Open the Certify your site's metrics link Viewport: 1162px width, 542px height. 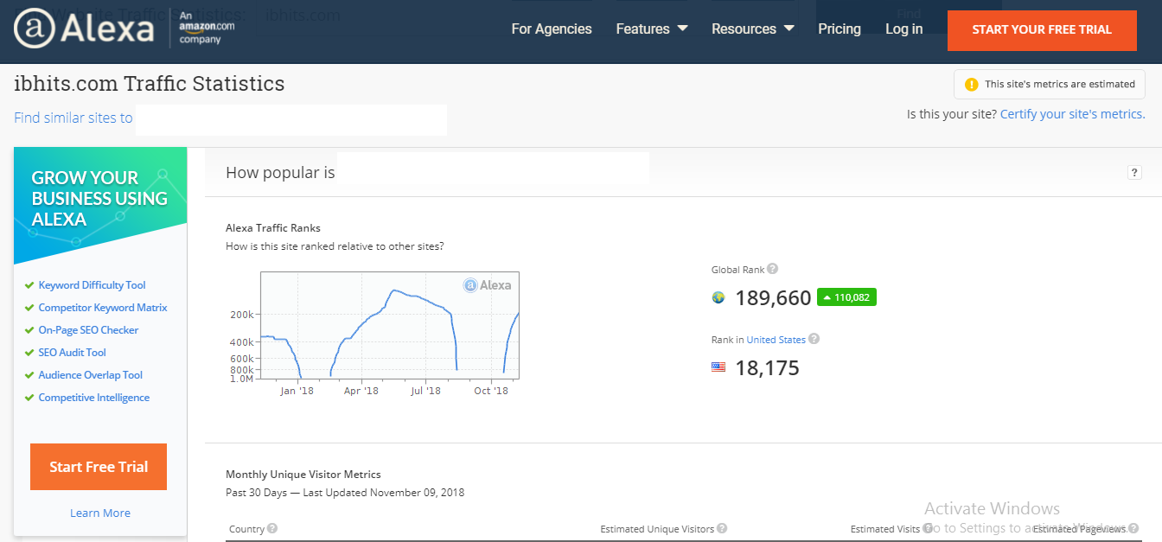pyautogui.click(x=1072, y=113)
